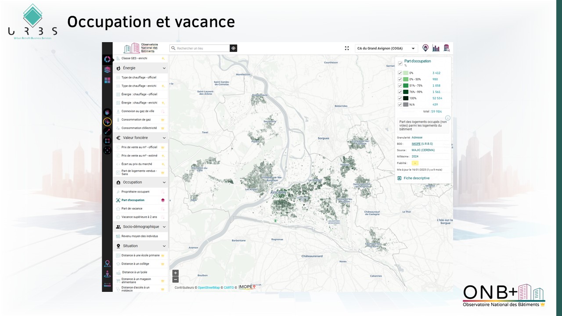The image size is (562, 316).
Task: Click the 51% - 75% green swatch
Action: (x=406, y=86)
